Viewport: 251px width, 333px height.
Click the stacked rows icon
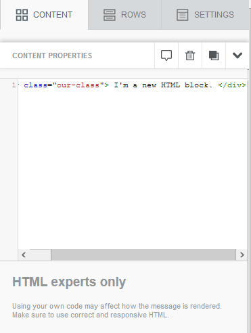[x=110, y=15]
